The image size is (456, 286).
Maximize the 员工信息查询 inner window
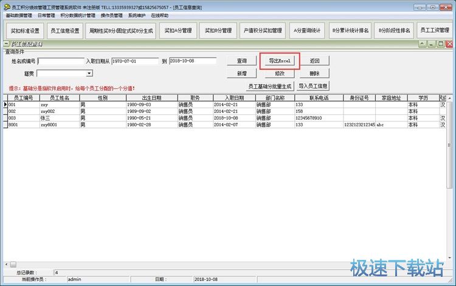[441, 44]
